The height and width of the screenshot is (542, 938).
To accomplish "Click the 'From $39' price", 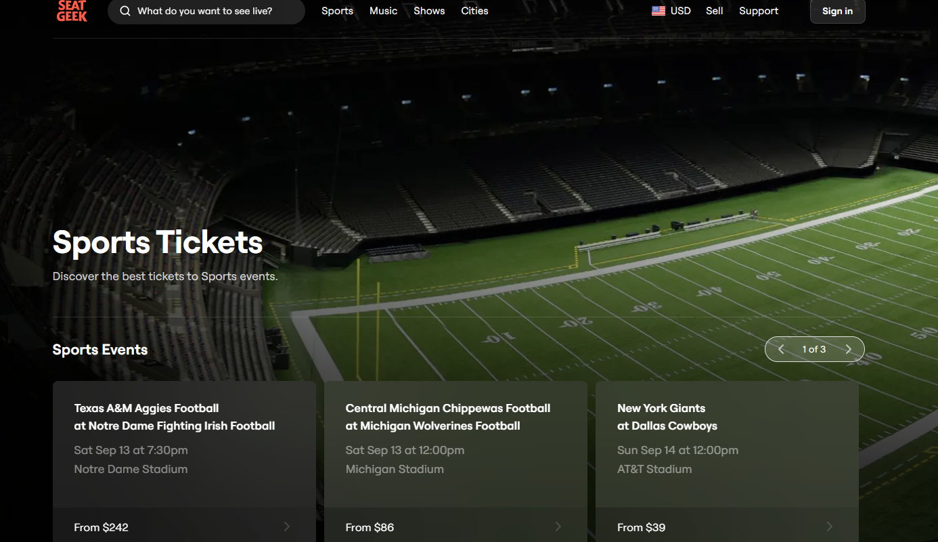I will point(642,527).
